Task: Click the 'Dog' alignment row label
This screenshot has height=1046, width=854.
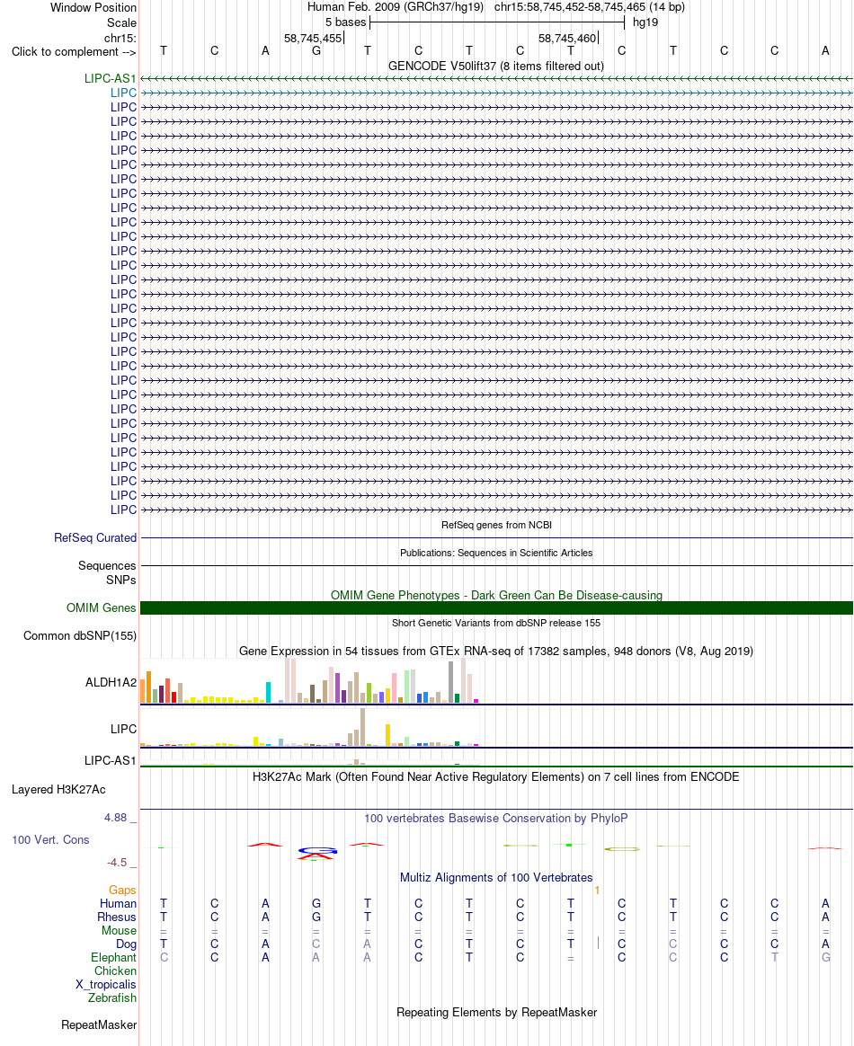Action: pos(126,944)
